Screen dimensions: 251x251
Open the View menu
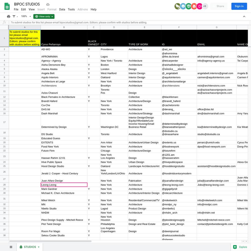32,10
